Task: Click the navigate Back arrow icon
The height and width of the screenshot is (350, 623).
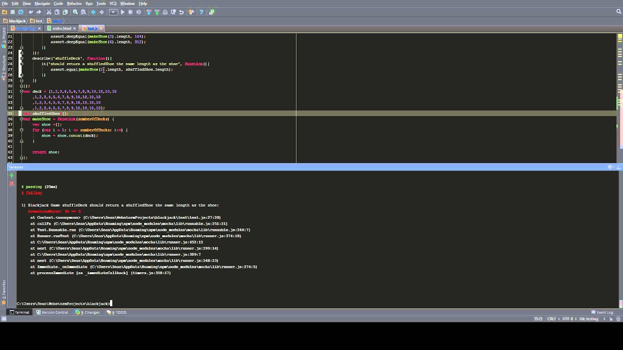Action: [93, 12]
